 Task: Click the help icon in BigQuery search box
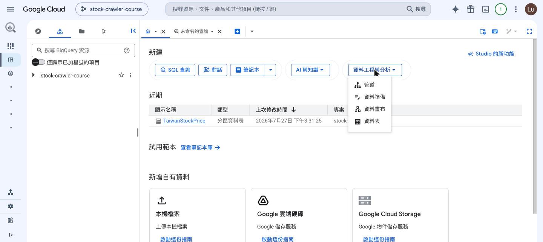[127, 50]
